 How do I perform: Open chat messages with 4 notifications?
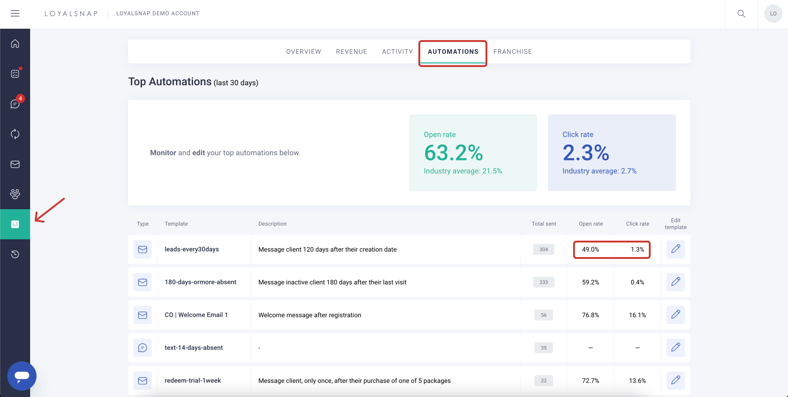click(x=15, y=104)
